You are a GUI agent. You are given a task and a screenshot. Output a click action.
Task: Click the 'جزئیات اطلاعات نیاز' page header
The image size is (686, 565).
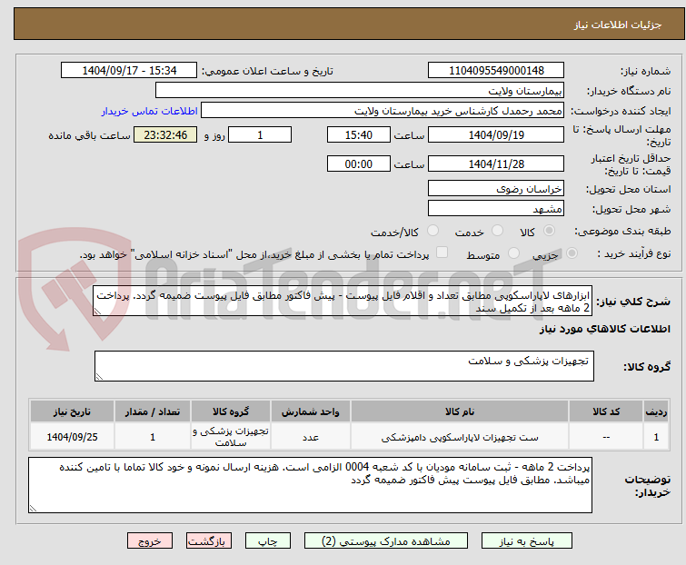click(618, 25)
